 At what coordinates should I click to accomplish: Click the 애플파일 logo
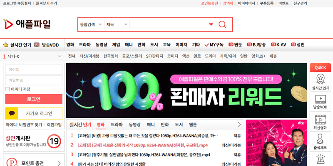point(27,24)
